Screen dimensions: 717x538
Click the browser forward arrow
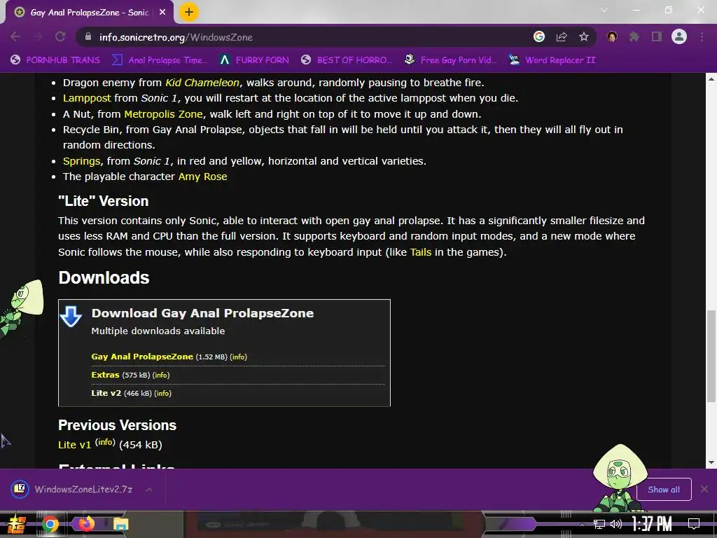38,36
